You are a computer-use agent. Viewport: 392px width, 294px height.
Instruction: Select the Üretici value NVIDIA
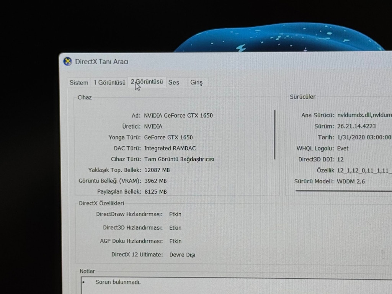pos(153,126)
